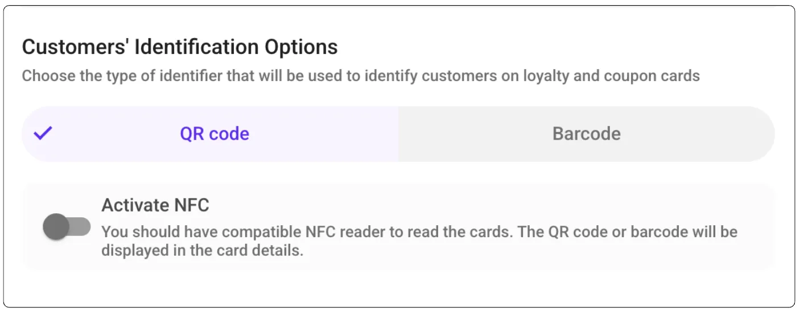The height and width of the screenshot is (312, 800).
Task: Click the "Activate NFC" label text
Action: (155, 205)
